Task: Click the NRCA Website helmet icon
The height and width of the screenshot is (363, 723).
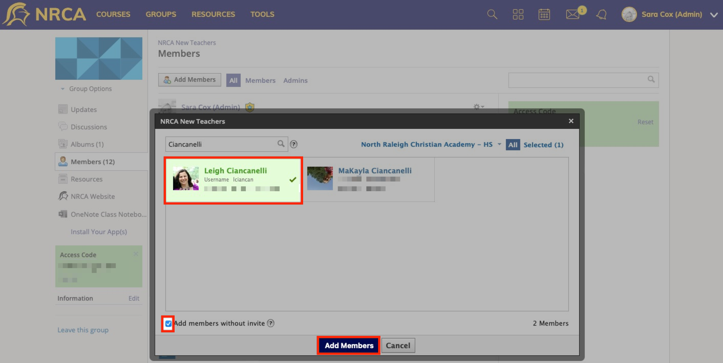Action: [63, 196]
